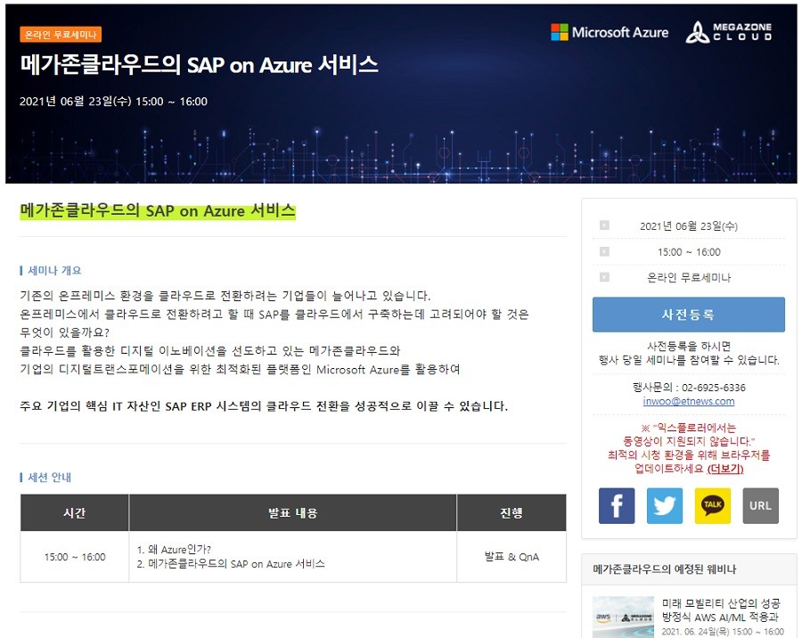The height and width of the screenshot is (638, 802).
Task: Open the 미래 모빌리티 산업의 성공 방정식 webinar link
Action: [721, 609]
